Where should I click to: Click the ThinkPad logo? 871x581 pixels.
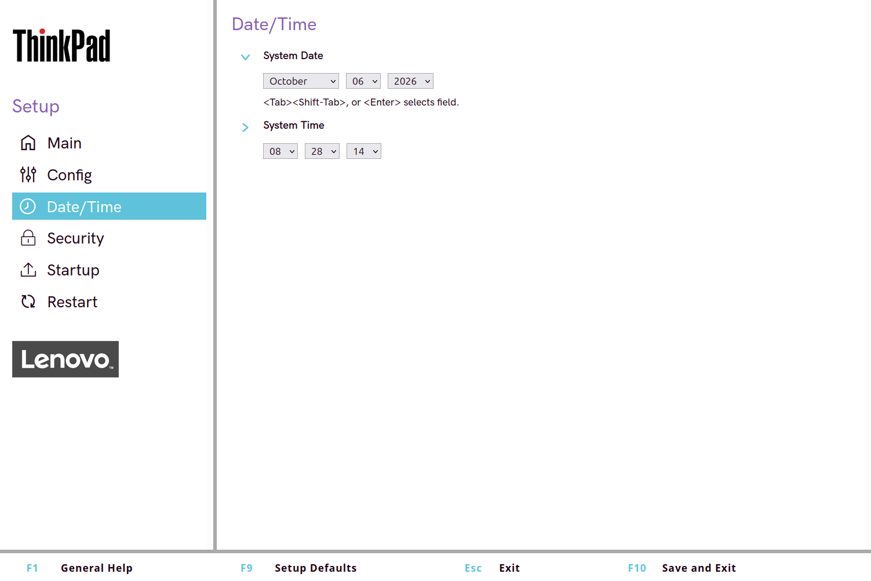tap(61, 45)
